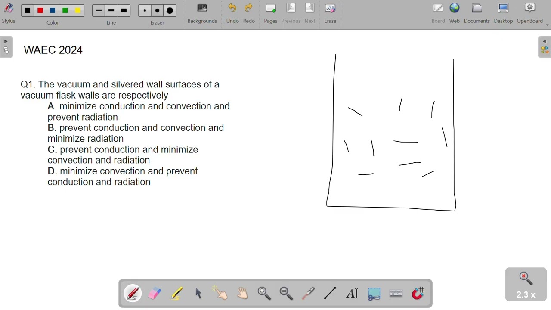The image size is (551, 310).
Task: Show the virtual keyboard
Action: (396, 294)
